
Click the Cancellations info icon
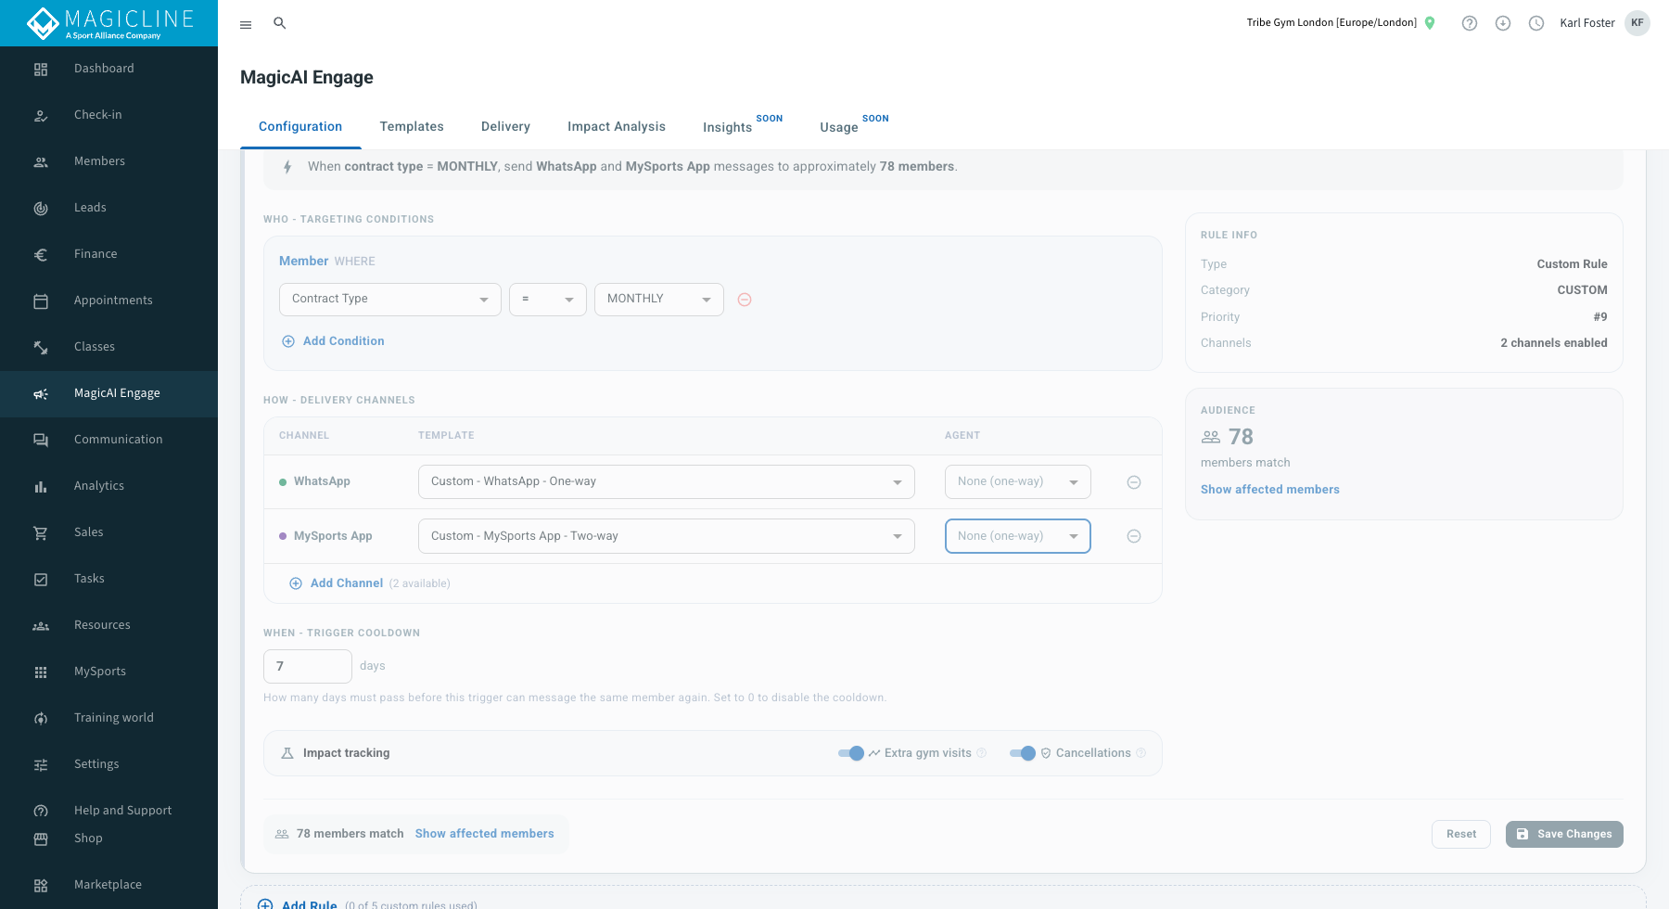1141,753
